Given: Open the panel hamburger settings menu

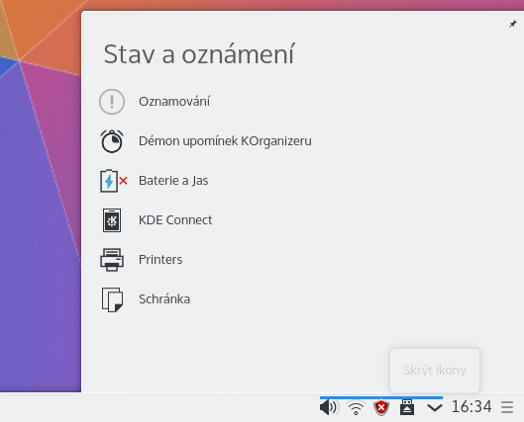Looking at the screenshot, I should click(507, 407).
